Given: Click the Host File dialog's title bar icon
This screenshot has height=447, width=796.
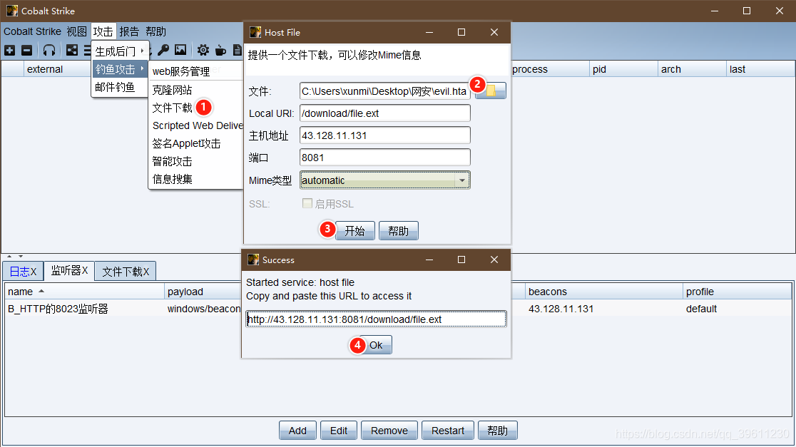Looking at the screenshot, I should click(255, 33).
